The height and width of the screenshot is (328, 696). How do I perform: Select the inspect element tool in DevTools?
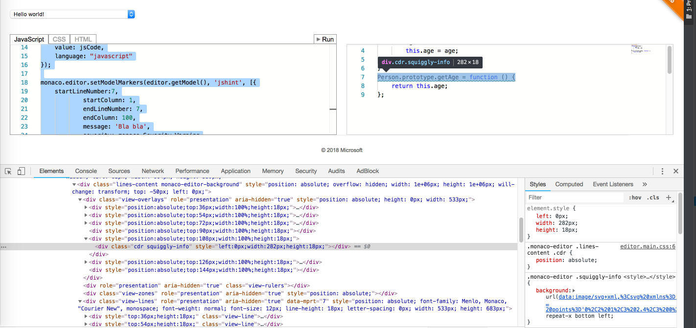[8, 171]
